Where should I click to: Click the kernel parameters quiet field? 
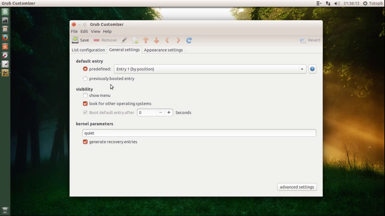pos(199,133)
